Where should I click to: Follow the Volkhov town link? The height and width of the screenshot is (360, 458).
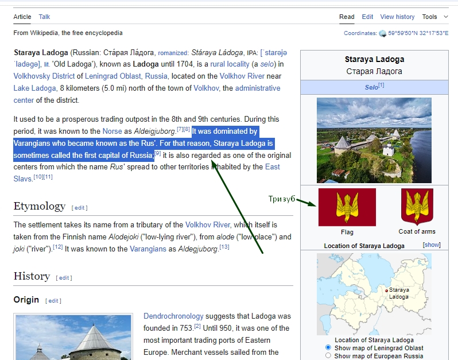[x=206, y=88]
